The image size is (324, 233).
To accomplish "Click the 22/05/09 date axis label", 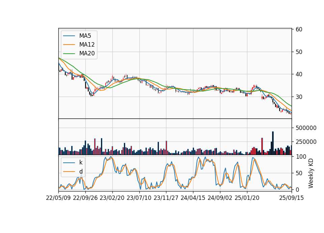I will coord(58,198).
